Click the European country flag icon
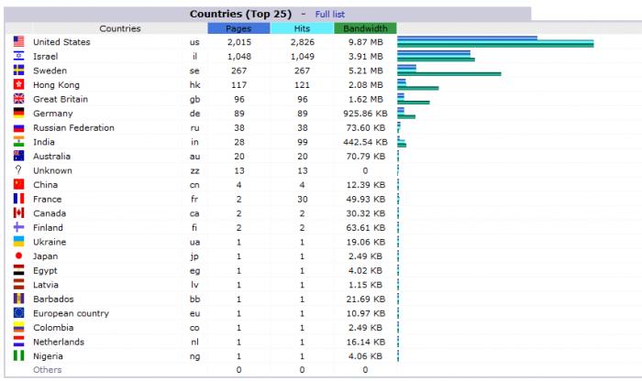 [19, 313]
